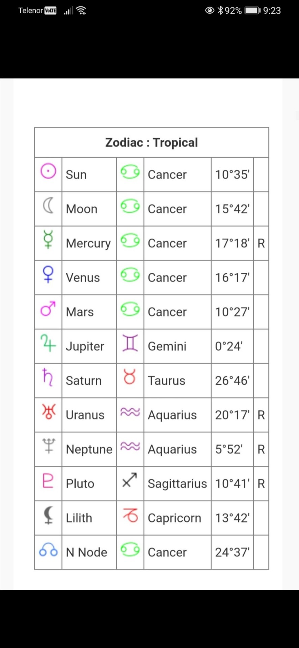Tap the red Taurus sign glyph
The height and width of the screenshot is (648, 299).
(x=130, y=377)
